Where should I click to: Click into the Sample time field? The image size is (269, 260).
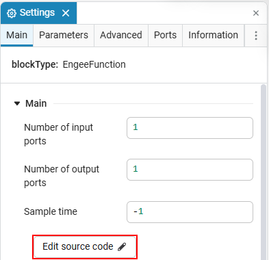(190, 212)
